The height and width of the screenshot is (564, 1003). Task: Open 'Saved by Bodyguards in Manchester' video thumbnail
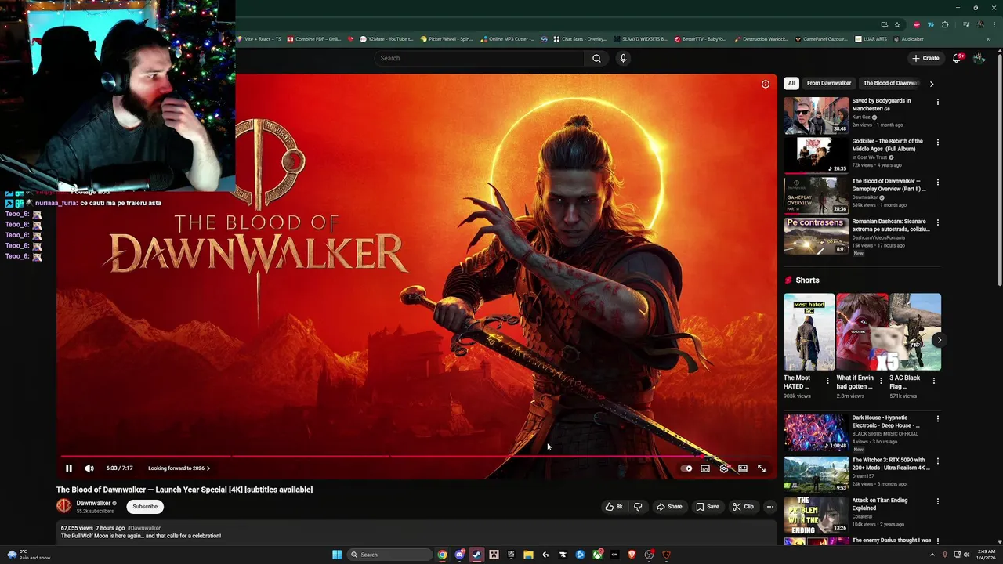[816, 115]
